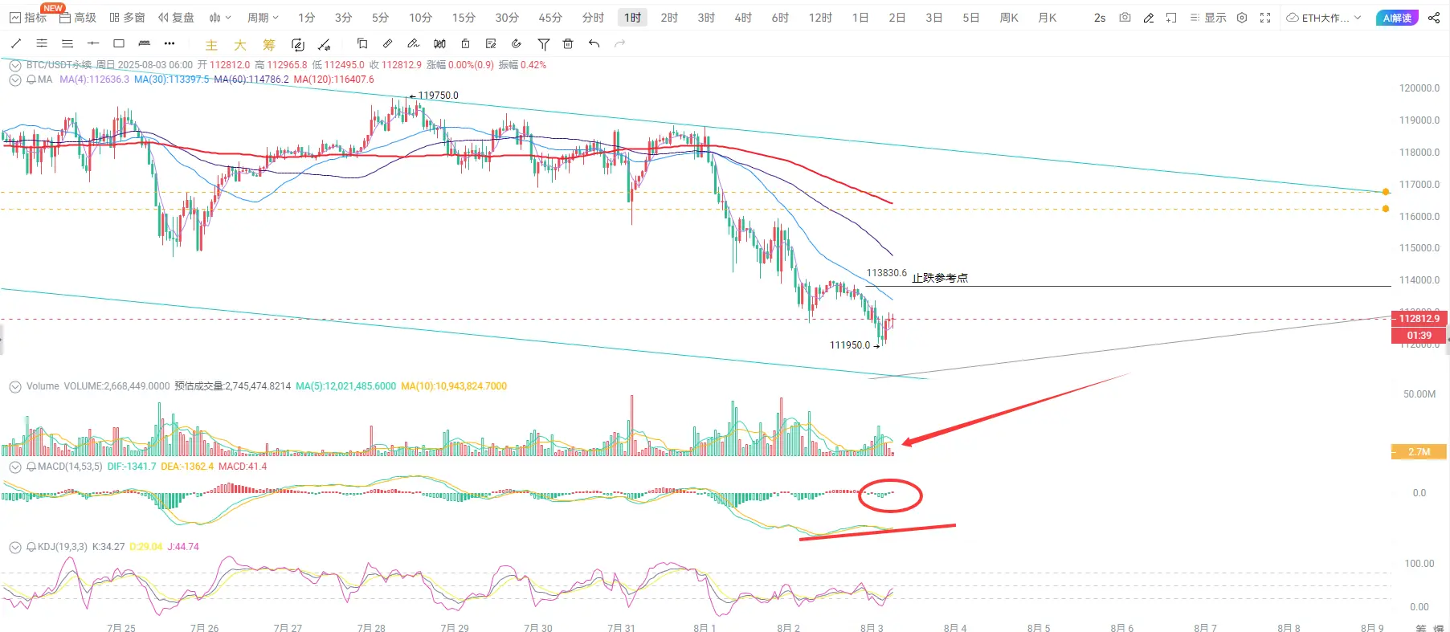
Task: Open the 多窗 multi-window layout
Action: click(127, 18)
